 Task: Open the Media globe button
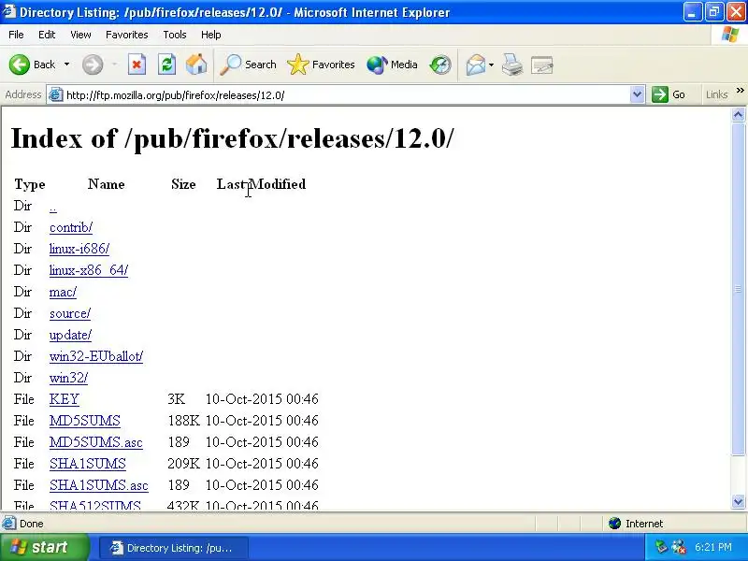point(392,65)
